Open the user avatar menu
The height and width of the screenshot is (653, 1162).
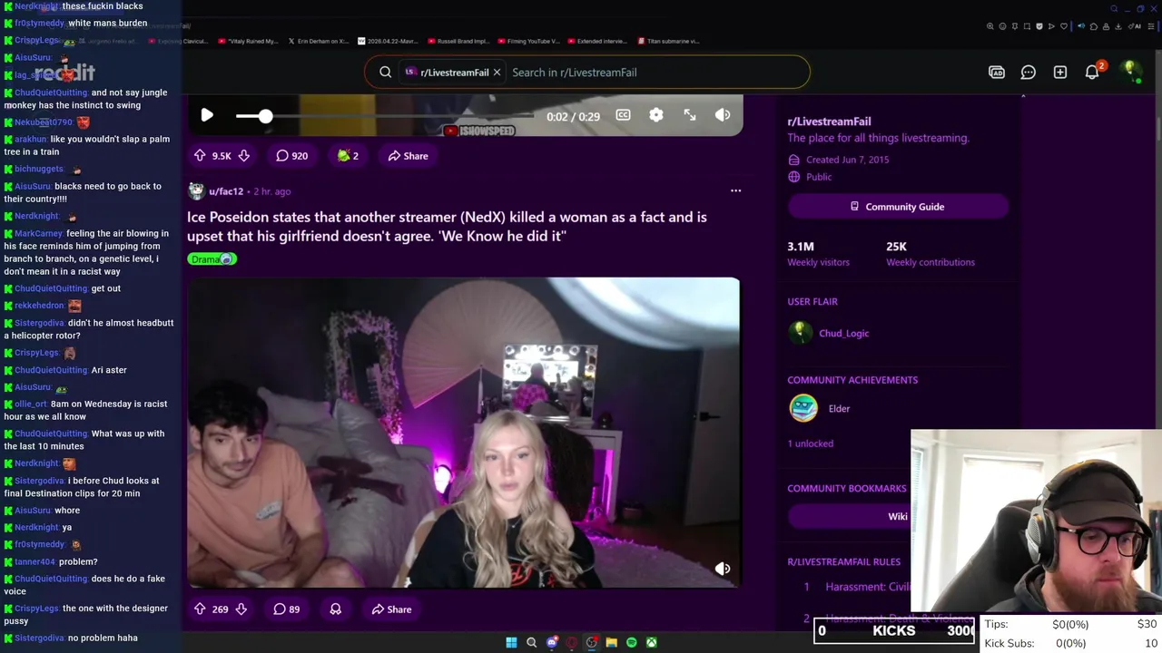1130,72
